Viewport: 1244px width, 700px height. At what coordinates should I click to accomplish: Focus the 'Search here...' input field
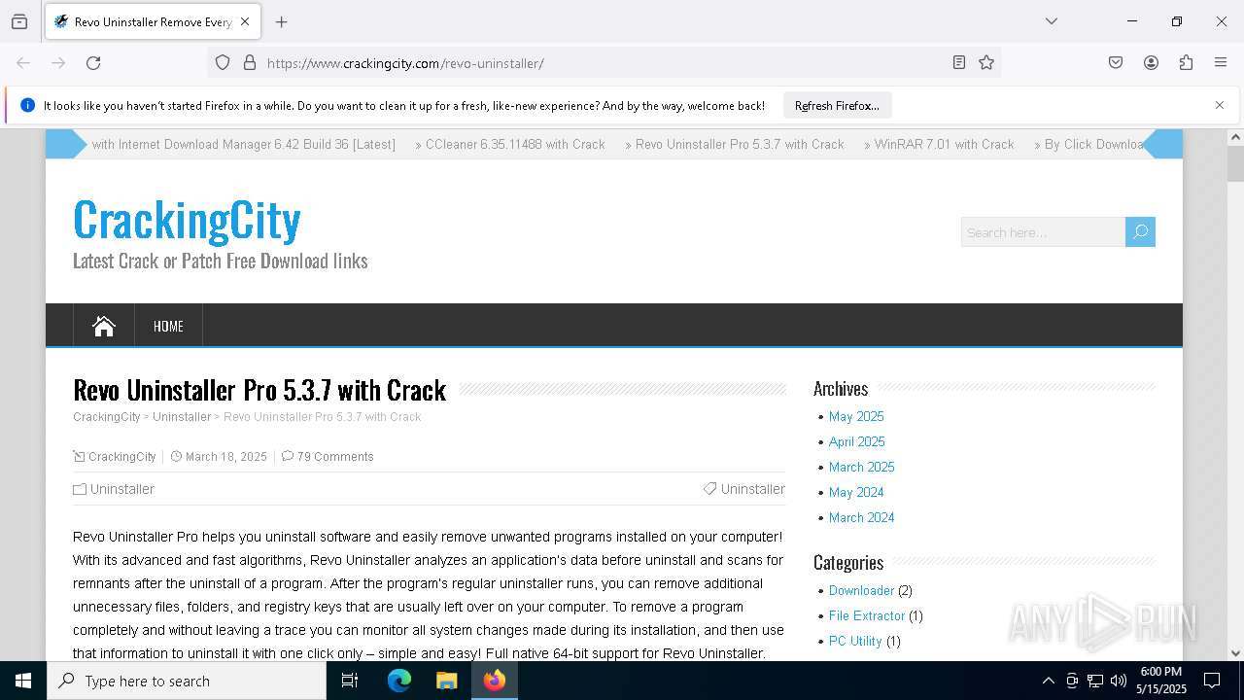tap(1043, 232)
